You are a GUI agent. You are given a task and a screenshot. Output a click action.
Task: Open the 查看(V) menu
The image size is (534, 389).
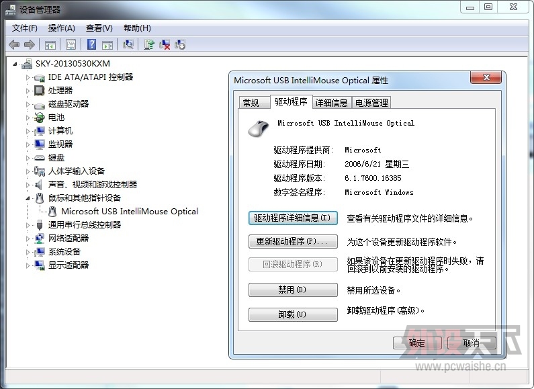click(99, 28)
